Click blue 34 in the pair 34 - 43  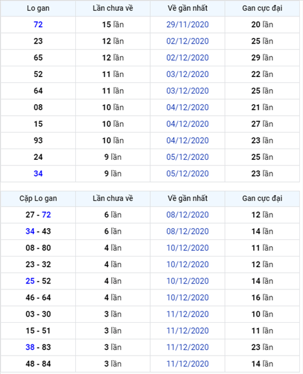[x=30, y=231]
